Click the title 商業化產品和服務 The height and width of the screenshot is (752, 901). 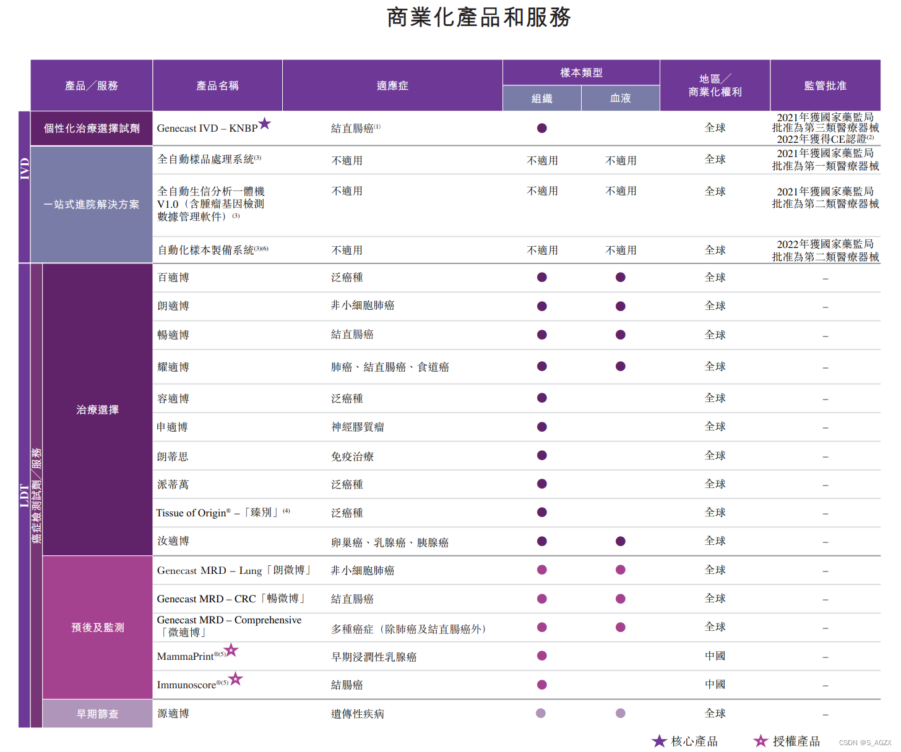478,17
